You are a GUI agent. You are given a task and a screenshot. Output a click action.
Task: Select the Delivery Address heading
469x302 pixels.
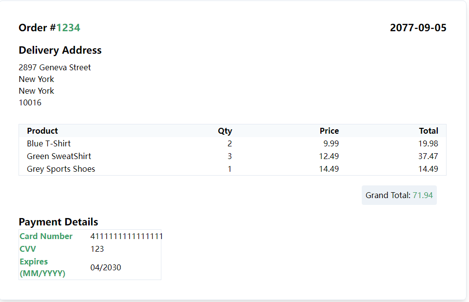[60, 50]
